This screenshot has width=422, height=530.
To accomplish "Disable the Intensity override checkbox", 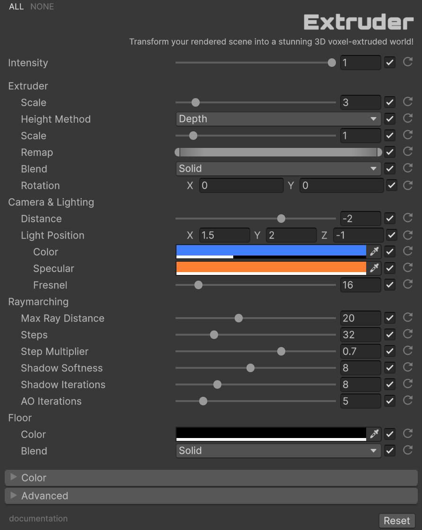I will 390,63.
